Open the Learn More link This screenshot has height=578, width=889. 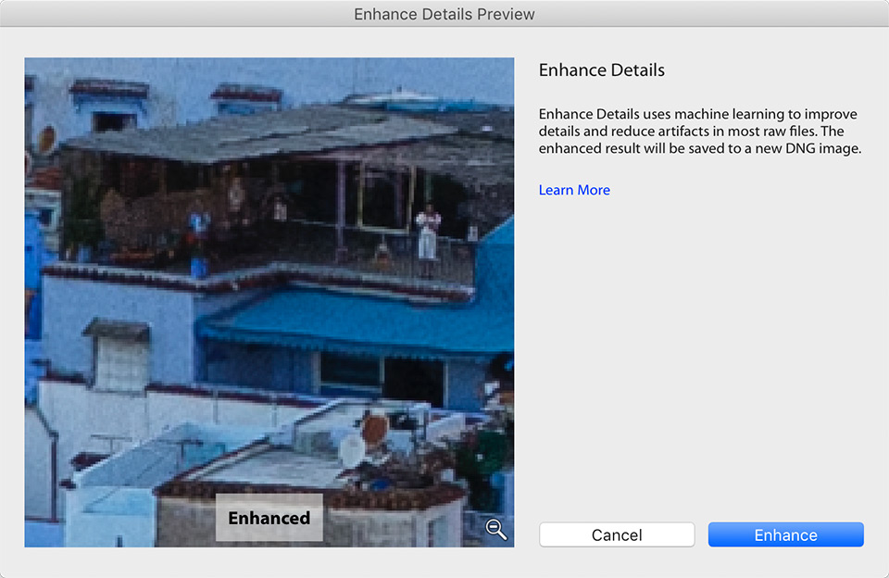[574, 190]
